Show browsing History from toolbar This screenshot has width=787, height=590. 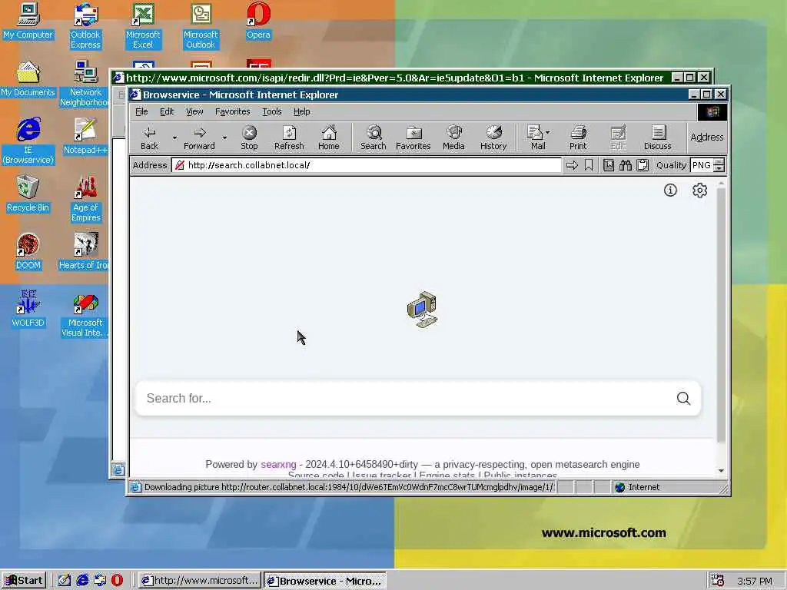click(493, 138)
